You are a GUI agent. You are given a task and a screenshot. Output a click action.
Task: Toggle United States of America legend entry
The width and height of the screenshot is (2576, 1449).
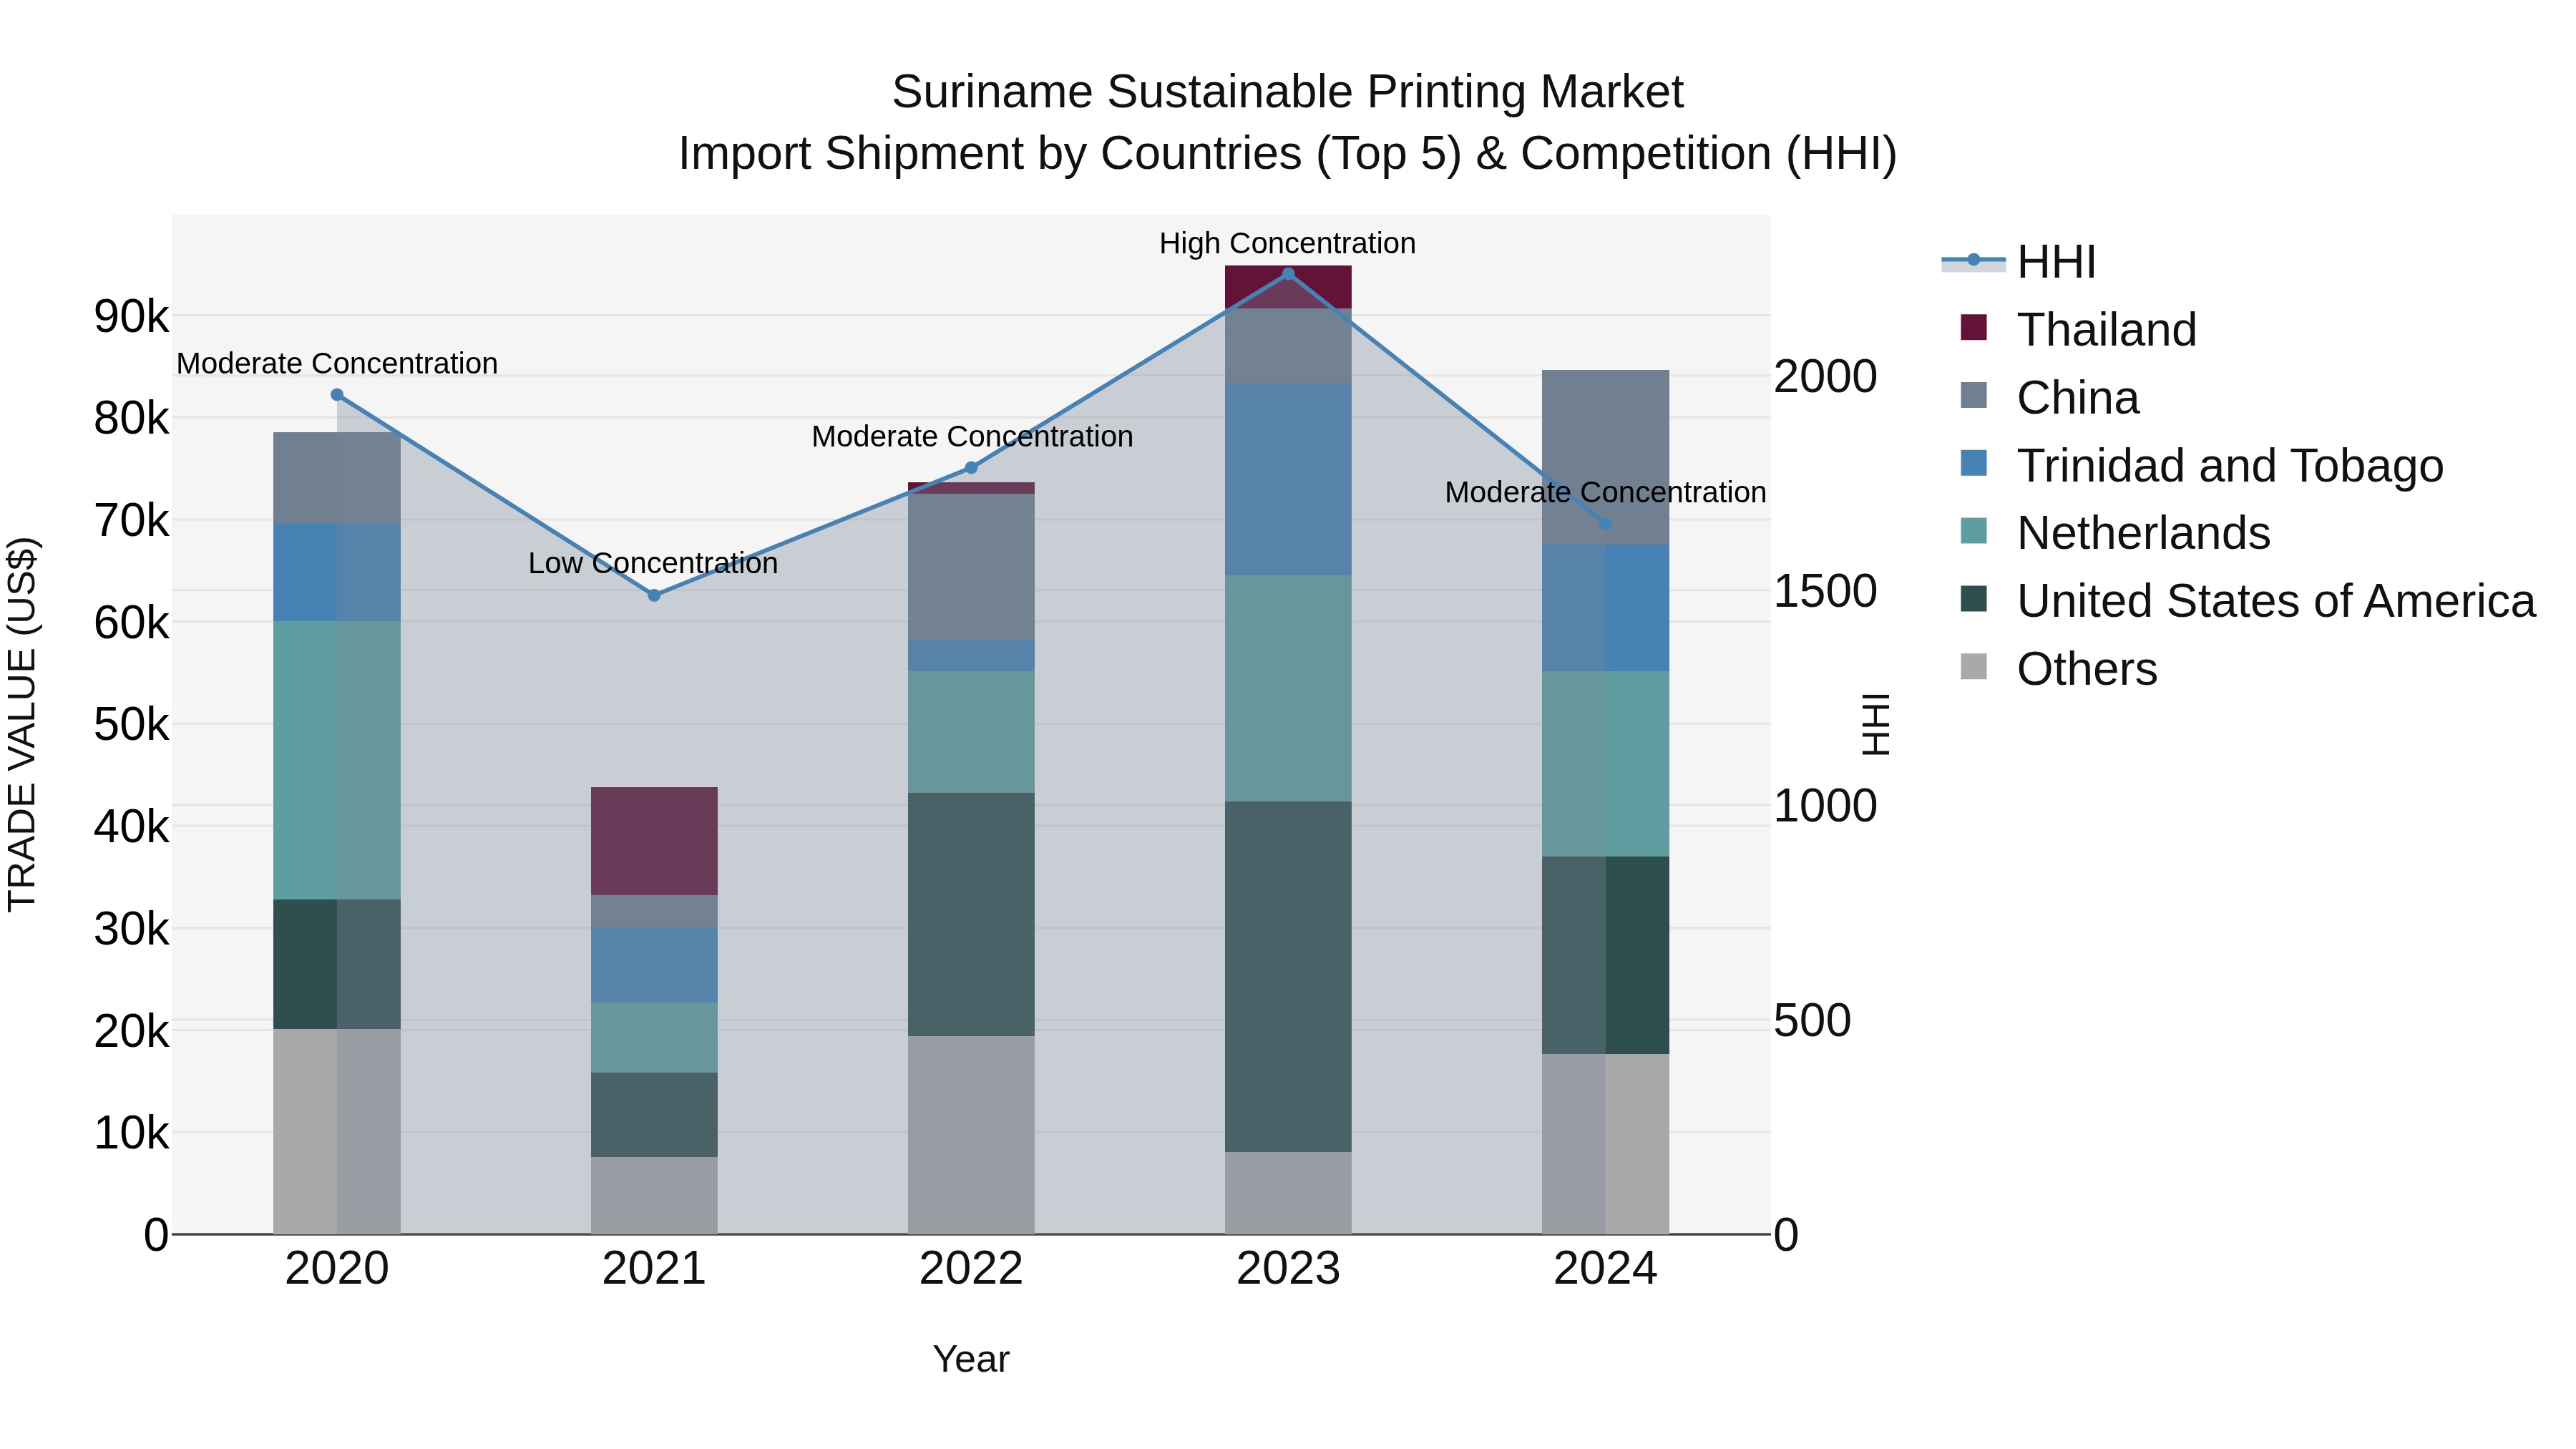(2248, 601)
